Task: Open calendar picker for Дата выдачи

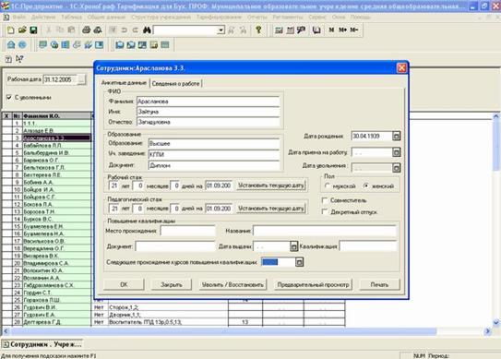Action: click(x=293, y=246)
